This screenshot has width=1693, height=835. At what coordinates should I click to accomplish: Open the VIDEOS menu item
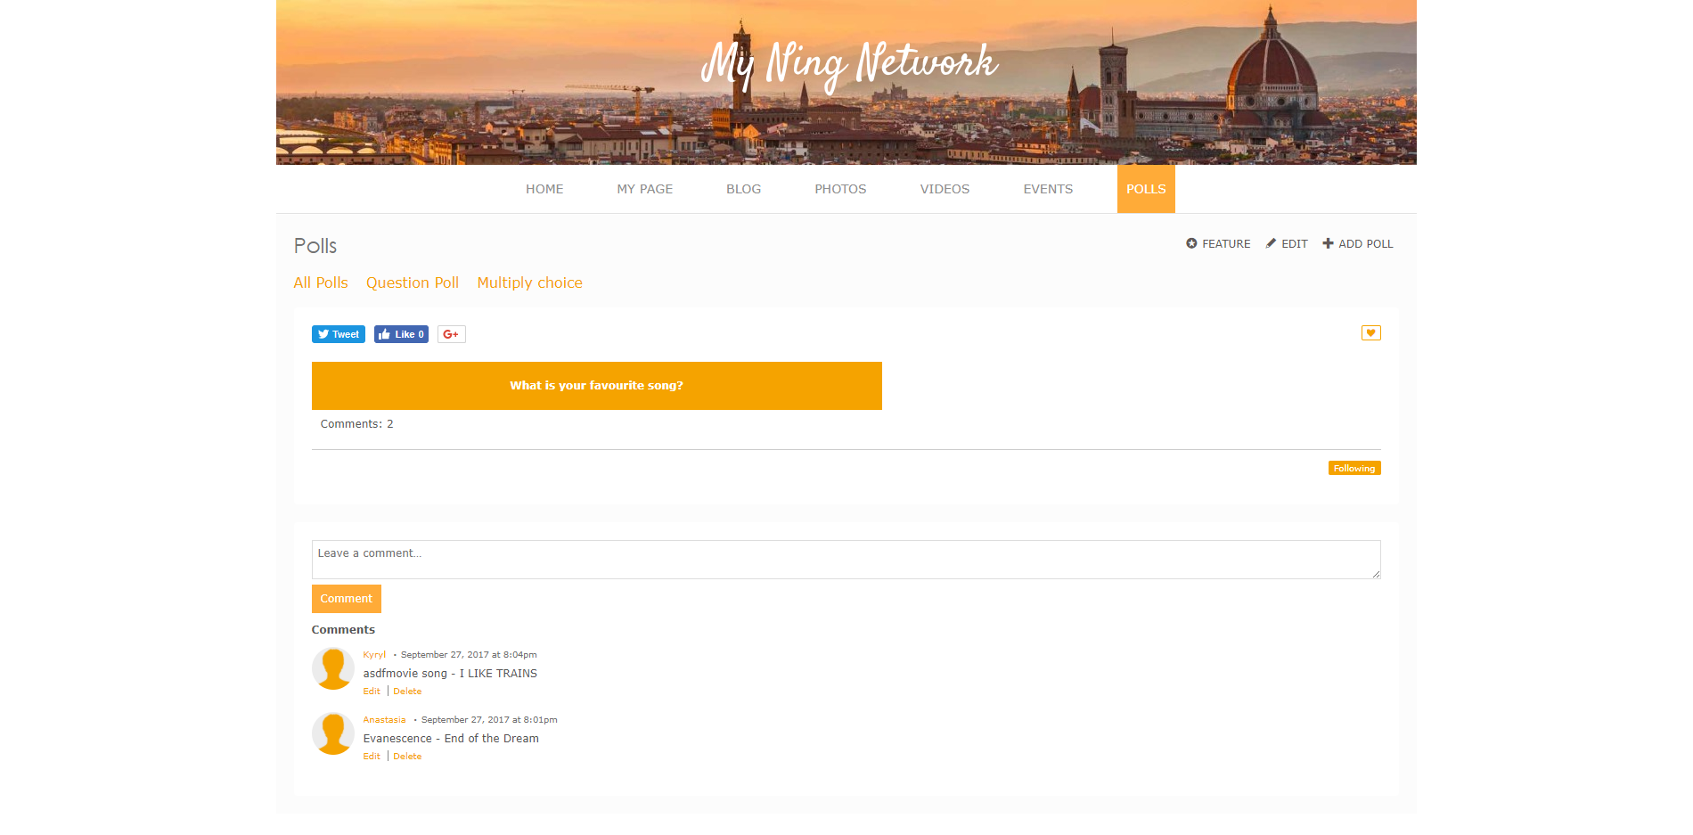tap(945, 189)
